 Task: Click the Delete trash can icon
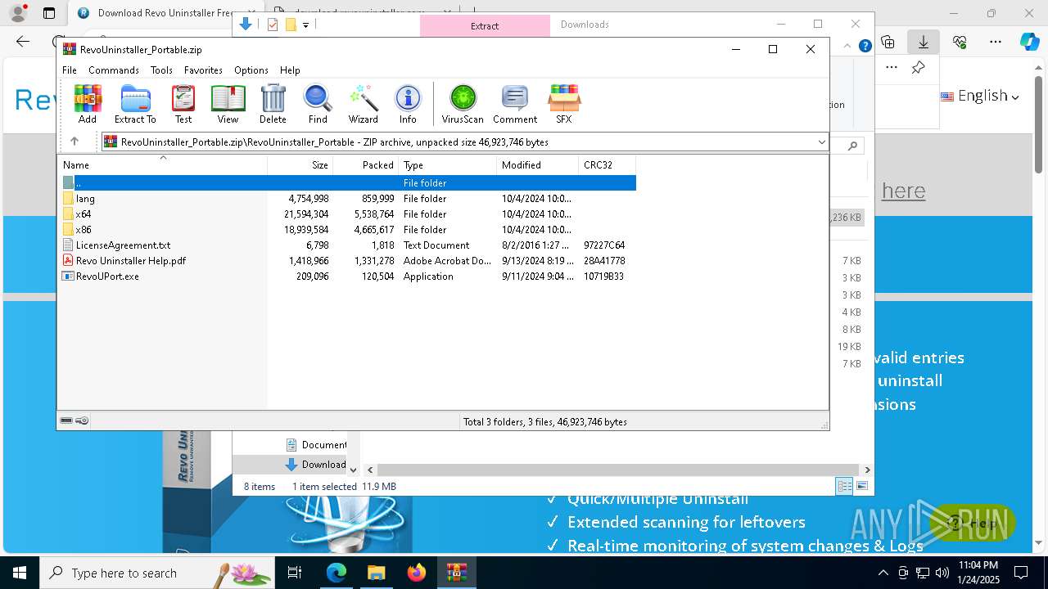(x=273, y=105)
